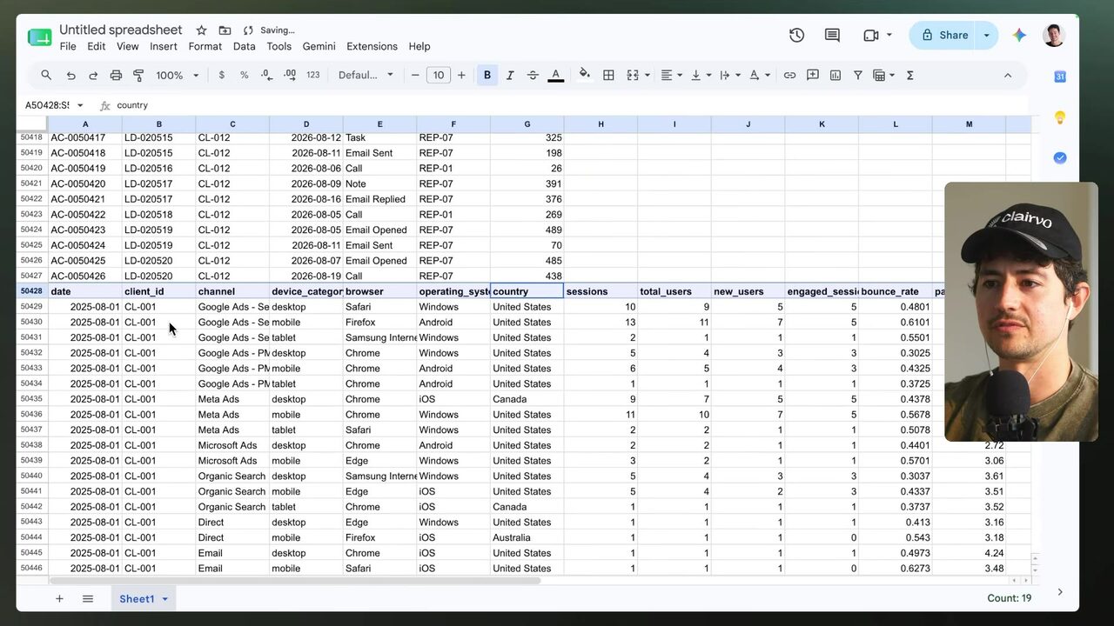
Task: Open the Extensions menu
Action: (372, 47)
